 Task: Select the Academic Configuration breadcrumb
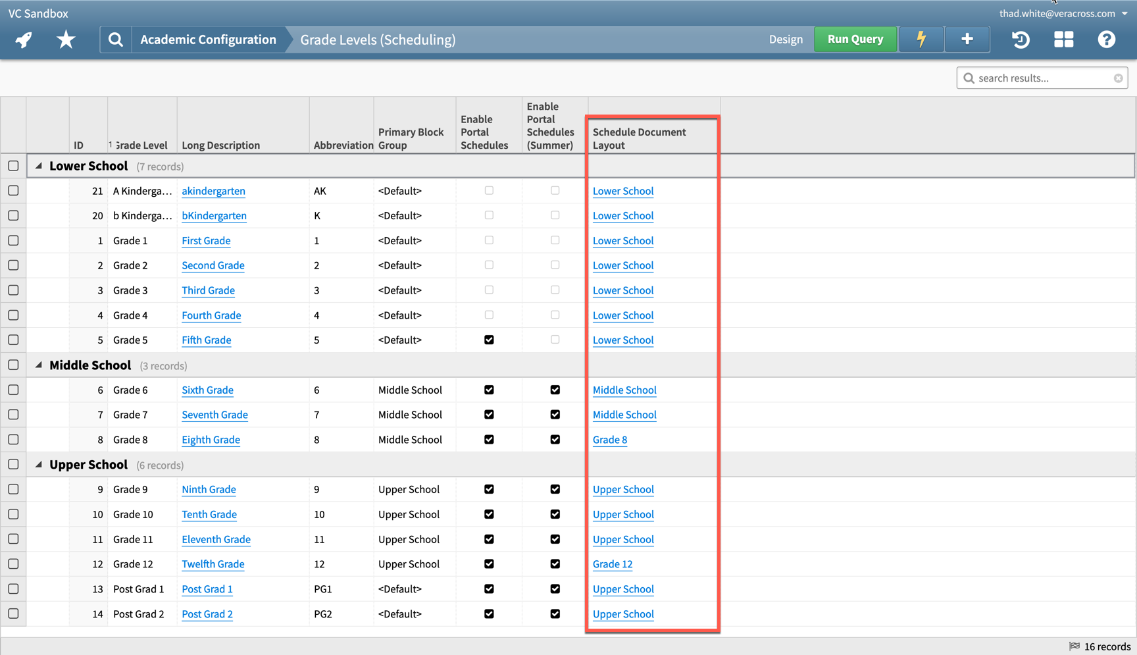point(207,39)
